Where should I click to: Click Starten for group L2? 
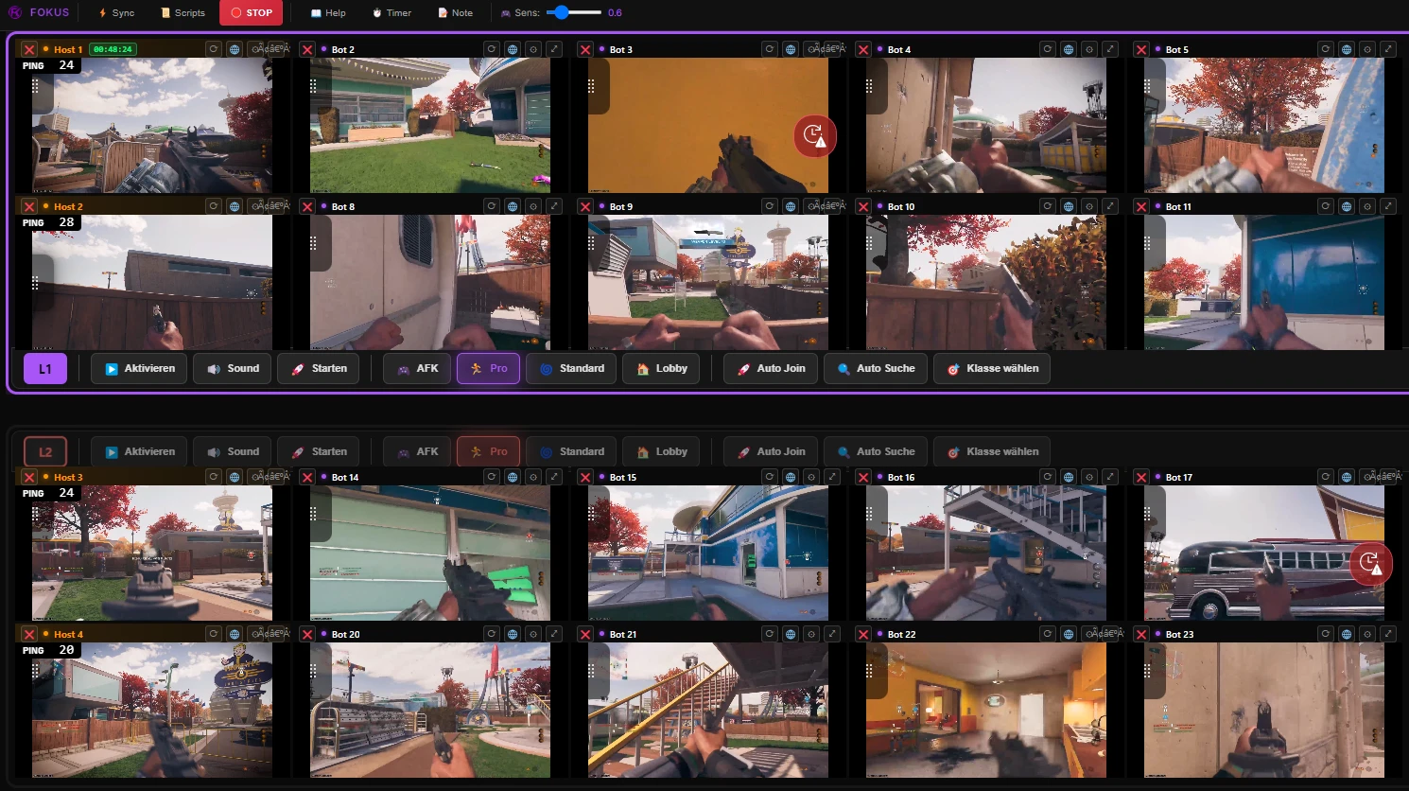click(319, 452)
